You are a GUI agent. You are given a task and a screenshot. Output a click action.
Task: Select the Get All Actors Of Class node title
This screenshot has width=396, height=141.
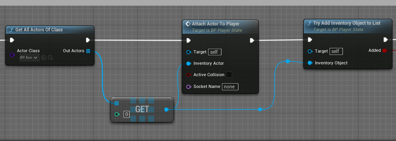coord(39,30)
